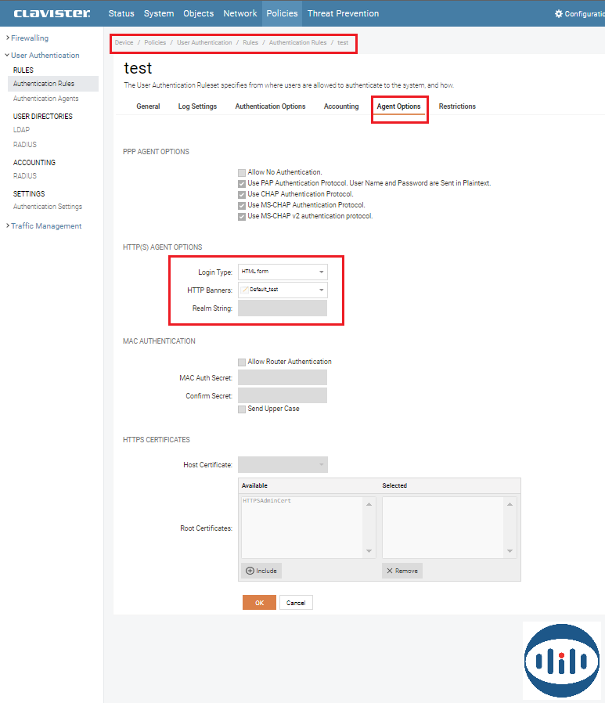The width and height of the screenshot is (605, 703).
Task: Click the Include button under Available certificates
Action: (261, 571)
